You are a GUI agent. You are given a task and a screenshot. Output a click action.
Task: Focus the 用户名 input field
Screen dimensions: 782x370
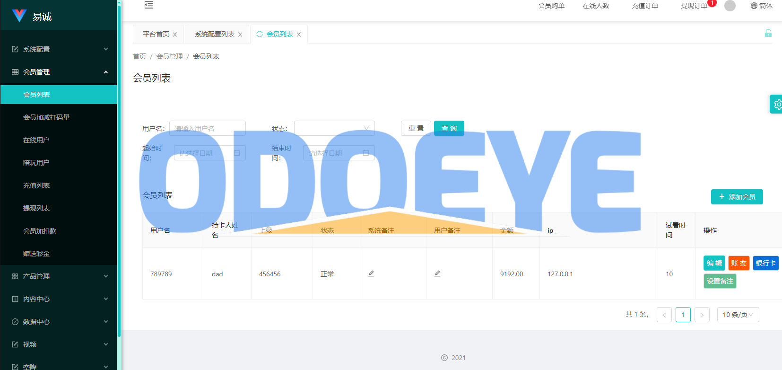(x=208, y=128)
